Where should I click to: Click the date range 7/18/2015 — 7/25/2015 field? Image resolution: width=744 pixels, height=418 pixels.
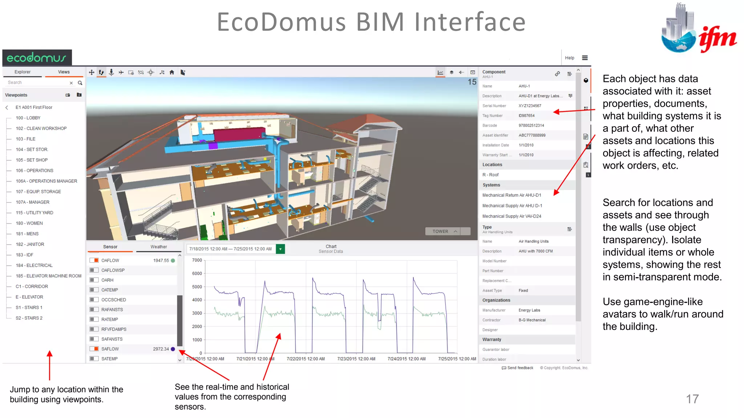tap(231, 249)
